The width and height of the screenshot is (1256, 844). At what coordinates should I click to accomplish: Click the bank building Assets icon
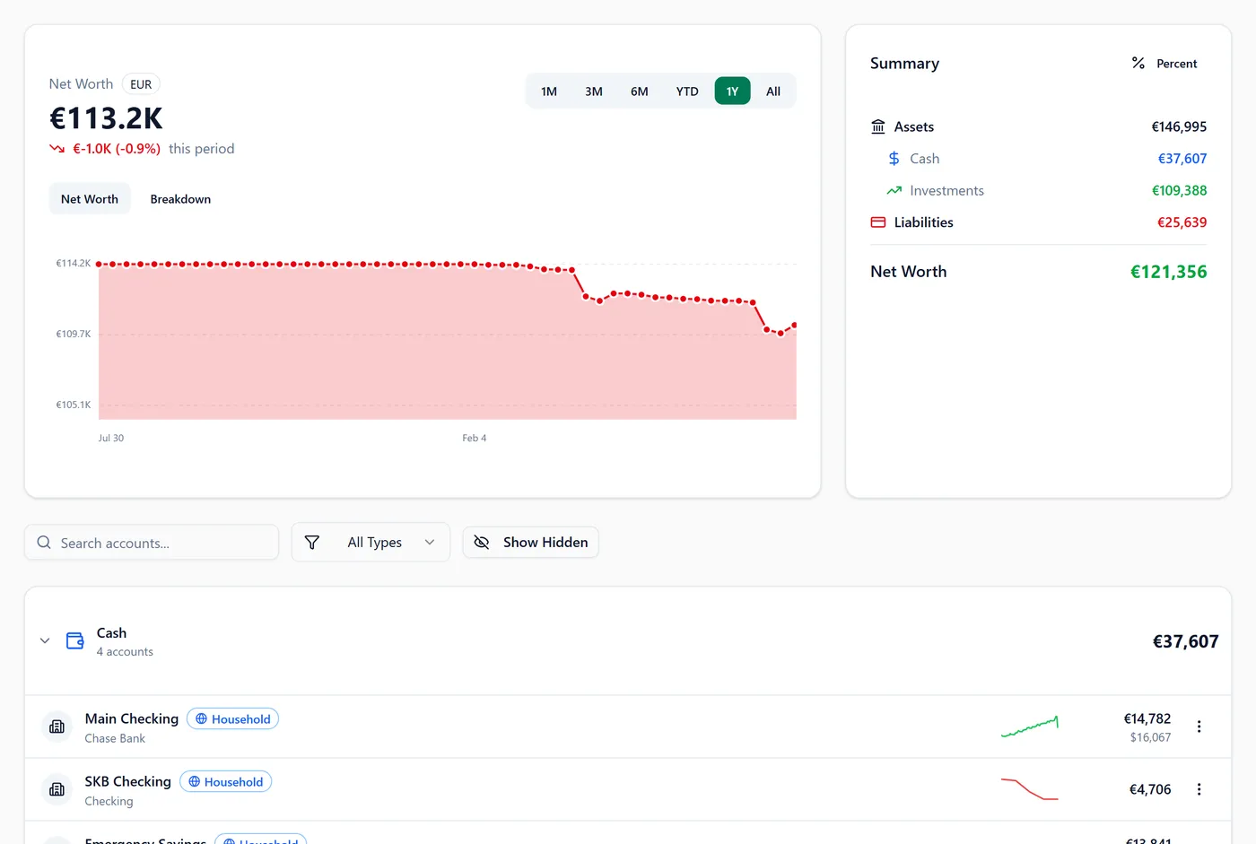pyautogui.click(x=878, y=126)
